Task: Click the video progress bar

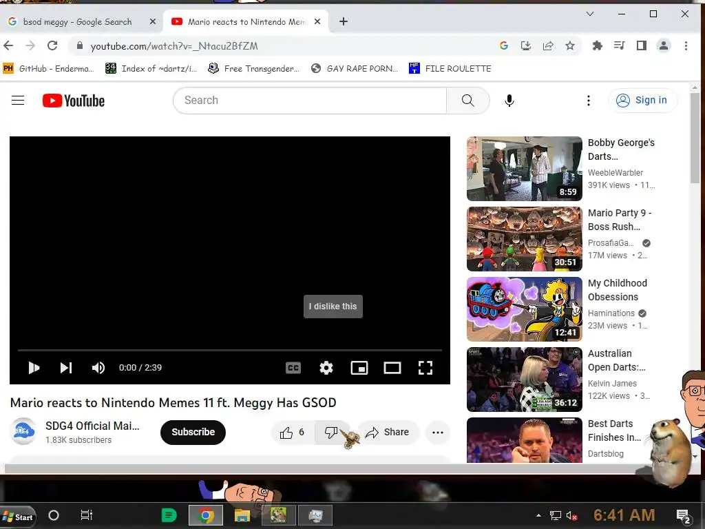Action: coord(230,349)
